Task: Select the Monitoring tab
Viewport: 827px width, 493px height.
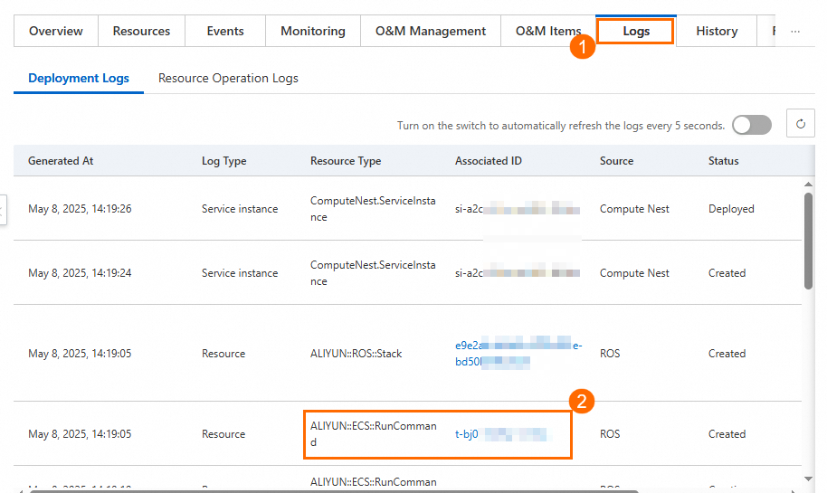Action: tap(313, 31)
